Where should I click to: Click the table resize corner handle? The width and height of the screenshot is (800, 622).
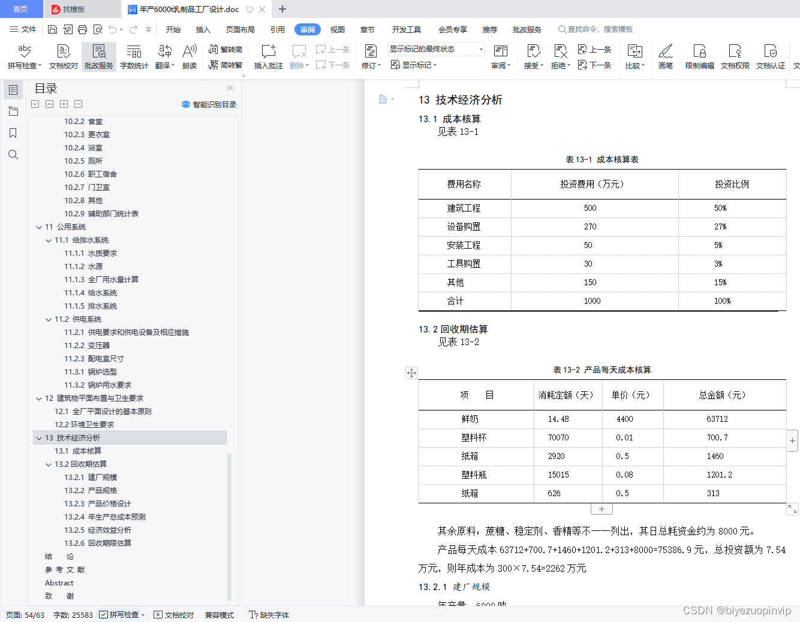(x=793, y=509)
